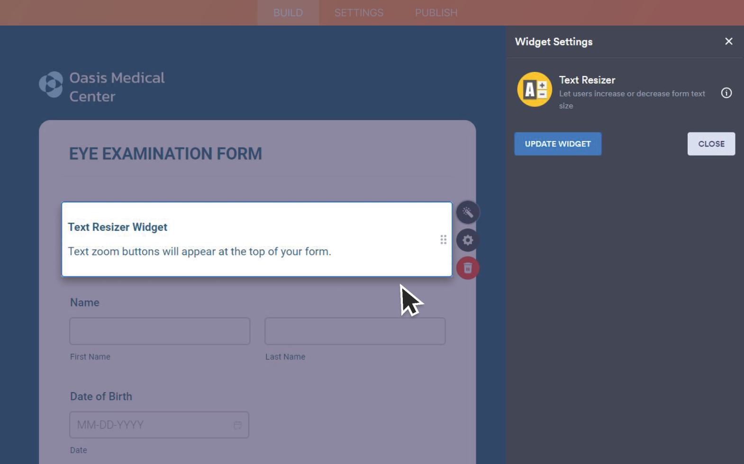Viewport: 744px width, 464px height.
Task: Click the gear settings icon beside widget
Action: click(468, 240)
